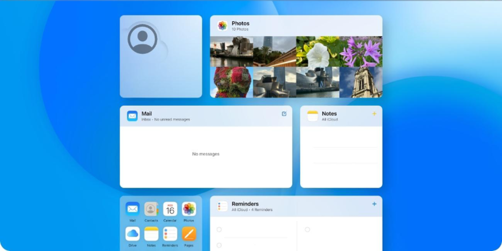
Task: Check the reminder circle in right column
Action: [x=307, y=229]
